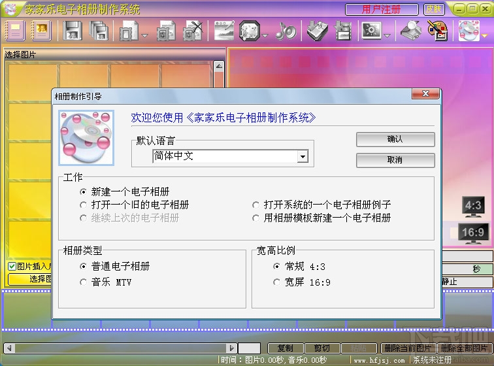Save album with the floppy disk icon
This screenshot has height=366, width=494.
[73, 31]
